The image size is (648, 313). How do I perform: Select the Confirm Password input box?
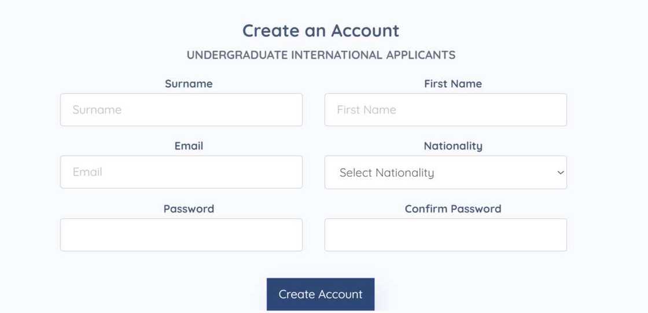coord(446,234)
